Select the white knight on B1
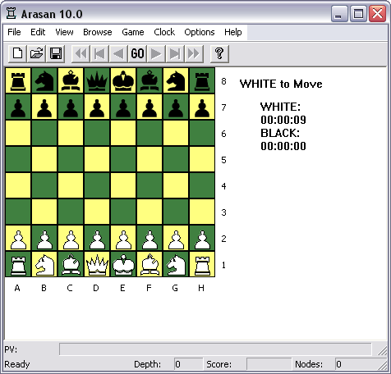This screenshot has height=374, width=391. tap(44, 264)
